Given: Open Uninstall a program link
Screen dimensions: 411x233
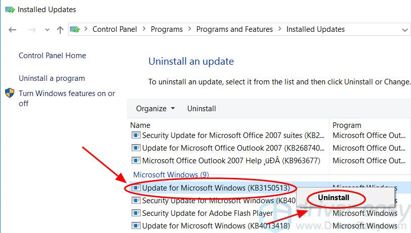Looking at the screenshot, I should coord(52,78).
